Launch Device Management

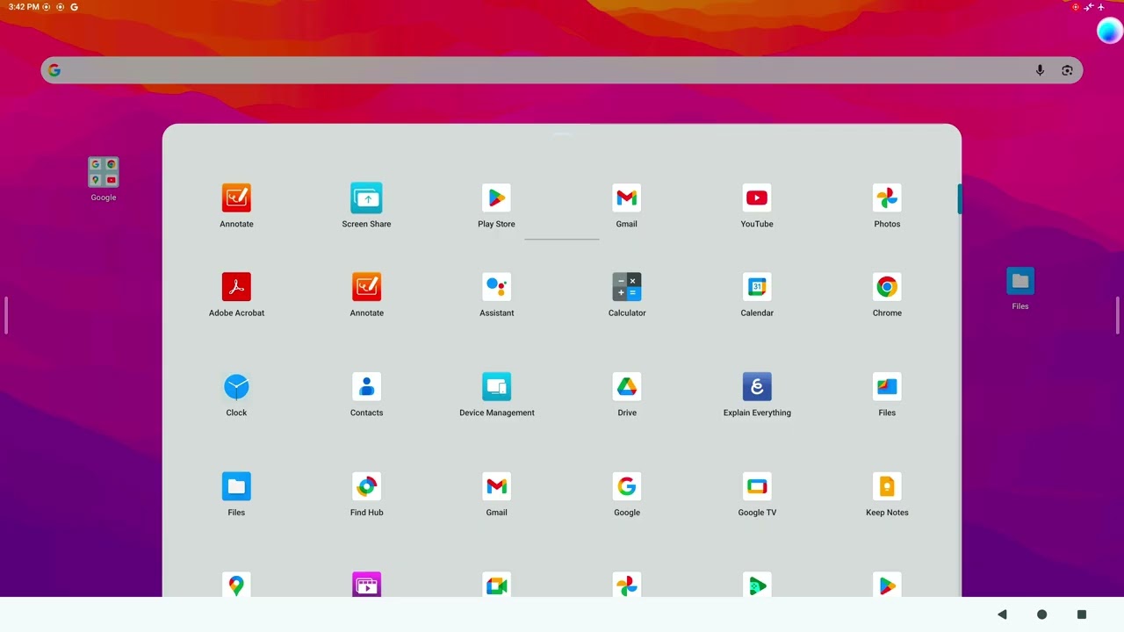pos(496,387)
